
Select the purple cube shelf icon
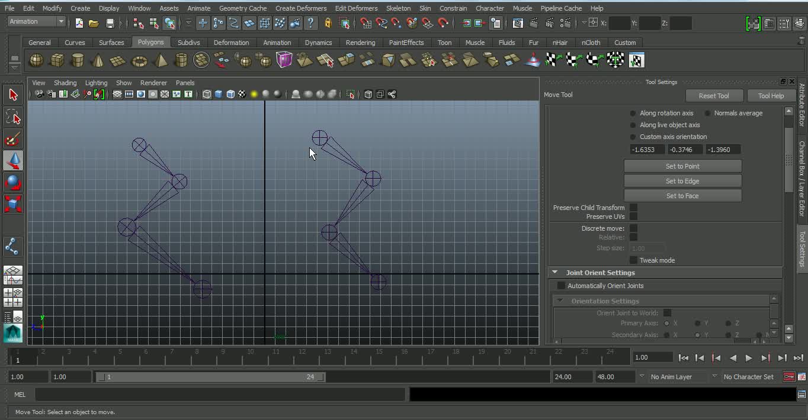(284, 60)
